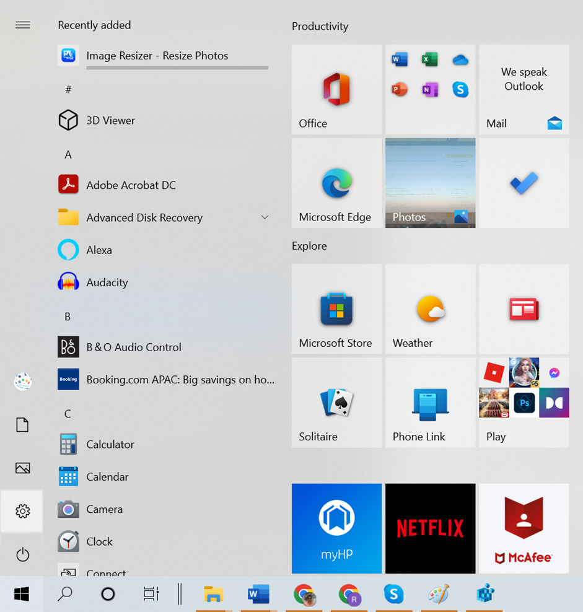The image size is (583, 612).
Task: Open the Photos live tile
Action: [x=431, y=183]
